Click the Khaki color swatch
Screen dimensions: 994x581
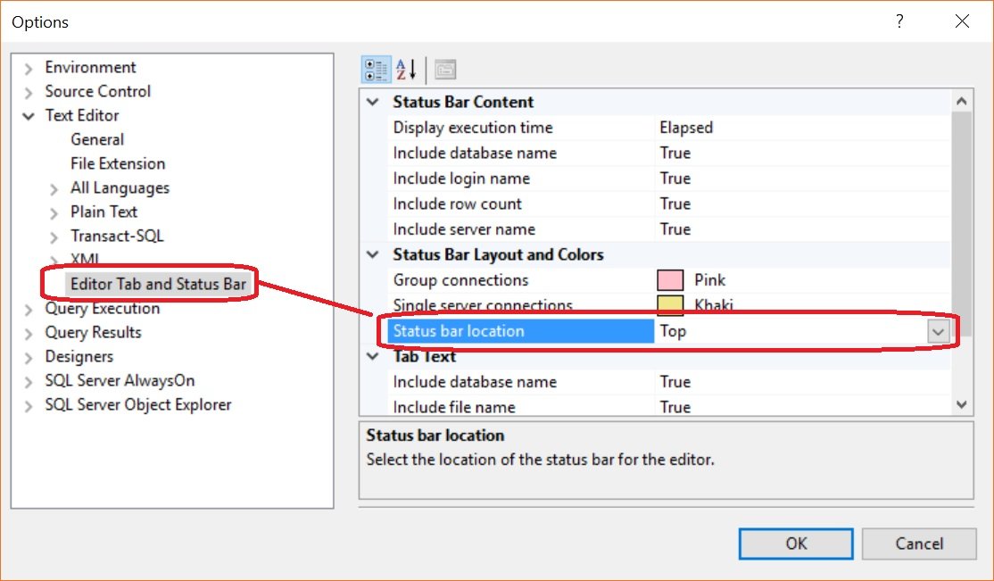[x=670, y=305]
